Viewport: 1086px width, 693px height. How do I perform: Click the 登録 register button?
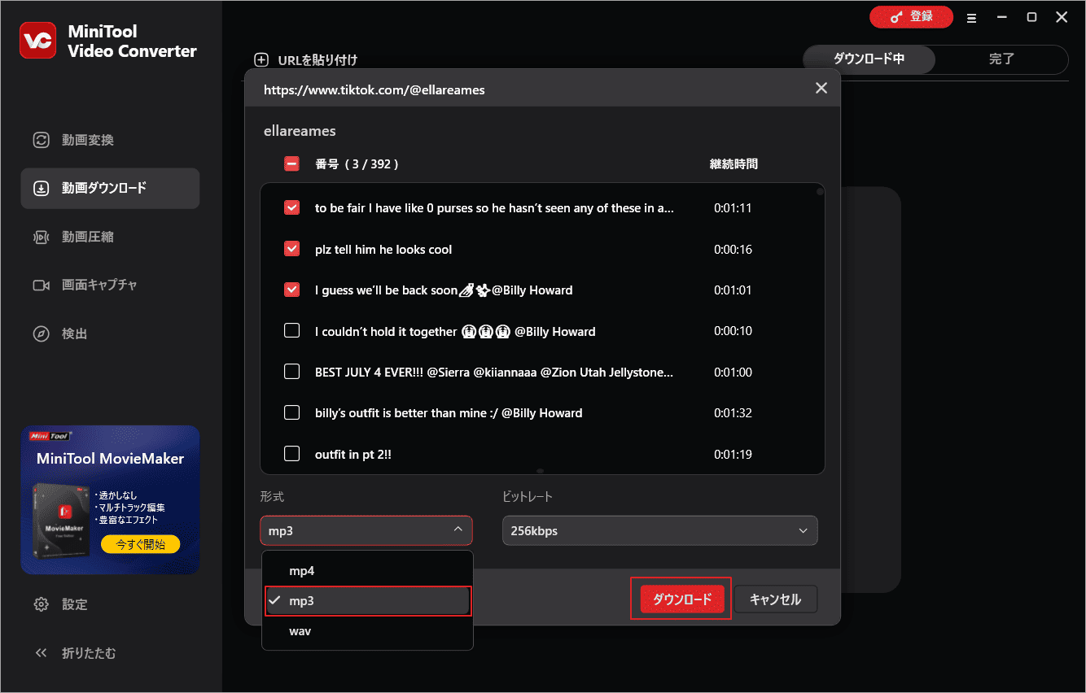coord(911,16)
